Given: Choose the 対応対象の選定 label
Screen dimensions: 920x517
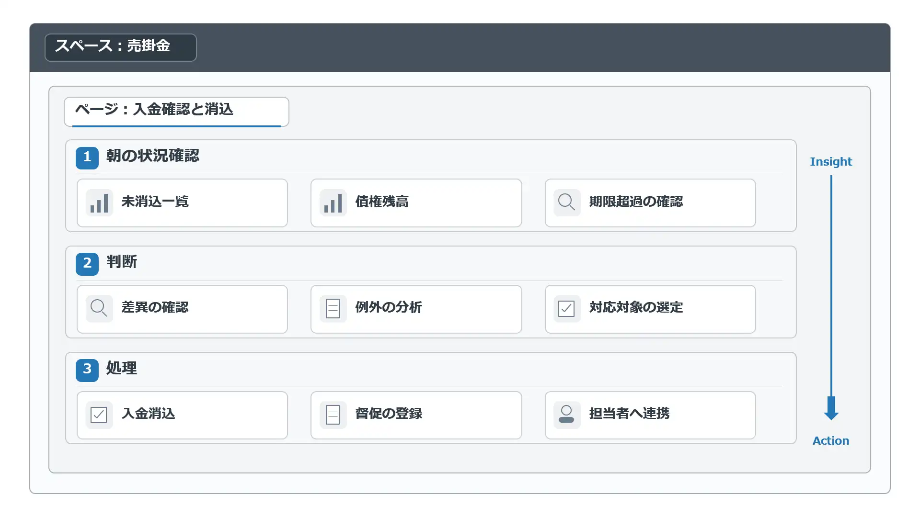Looking at the screenshot, I should coord(636,307).
